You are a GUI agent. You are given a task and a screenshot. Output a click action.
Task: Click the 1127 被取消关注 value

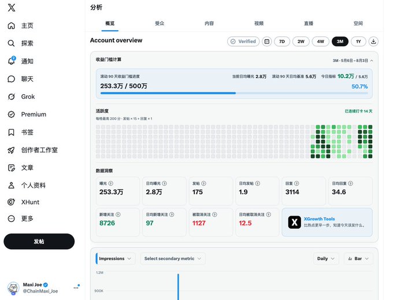199,223
